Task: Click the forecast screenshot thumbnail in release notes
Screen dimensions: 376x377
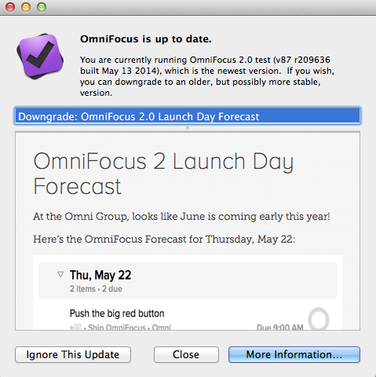Action: click(188, 292)
